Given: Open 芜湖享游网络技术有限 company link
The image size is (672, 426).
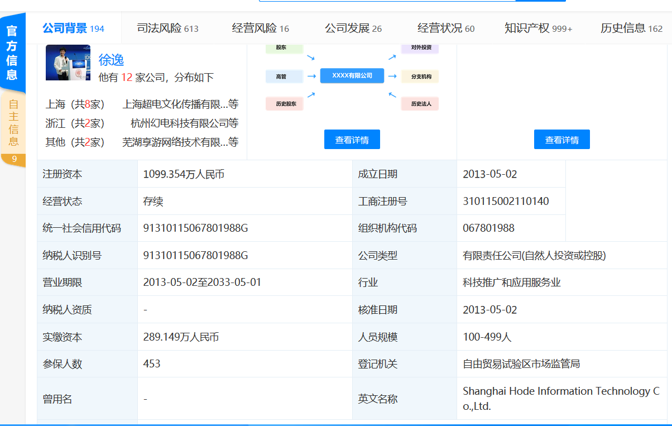Looking at the screenshot, I should 180,142.
